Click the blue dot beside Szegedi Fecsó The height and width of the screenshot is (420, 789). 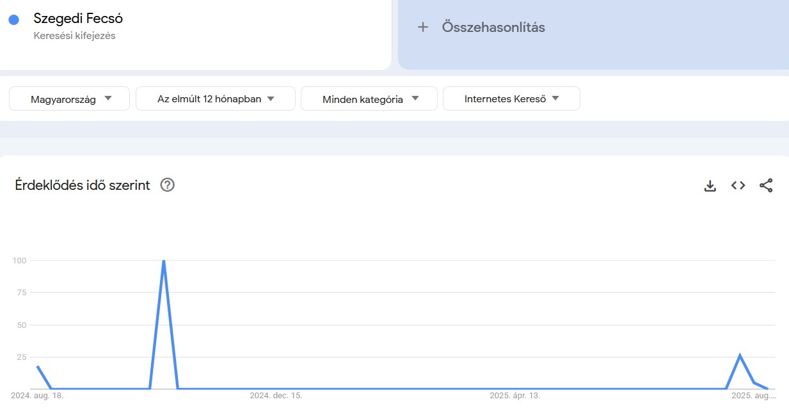coord(14,19)
